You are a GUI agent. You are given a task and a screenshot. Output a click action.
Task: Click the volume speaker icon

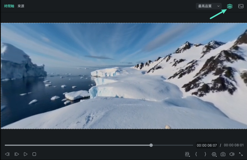click(232, 154)
